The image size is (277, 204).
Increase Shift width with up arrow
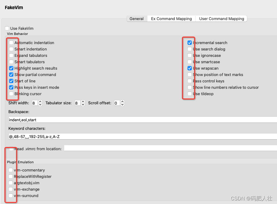pos(40,102)
